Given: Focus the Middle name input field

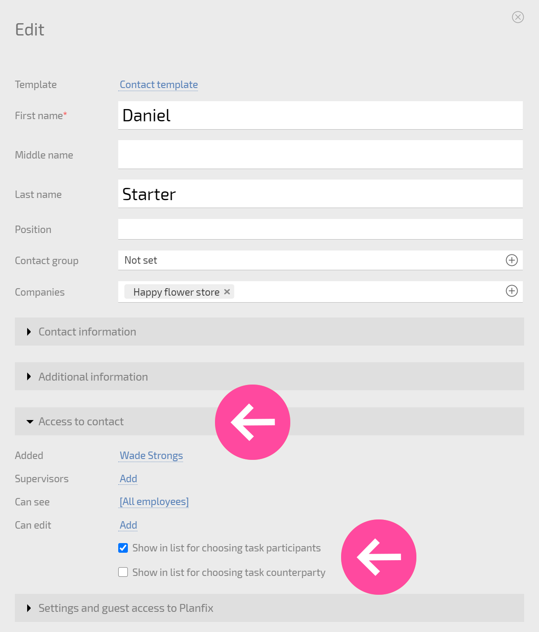Looking at the screenshot, I should 321,155.
